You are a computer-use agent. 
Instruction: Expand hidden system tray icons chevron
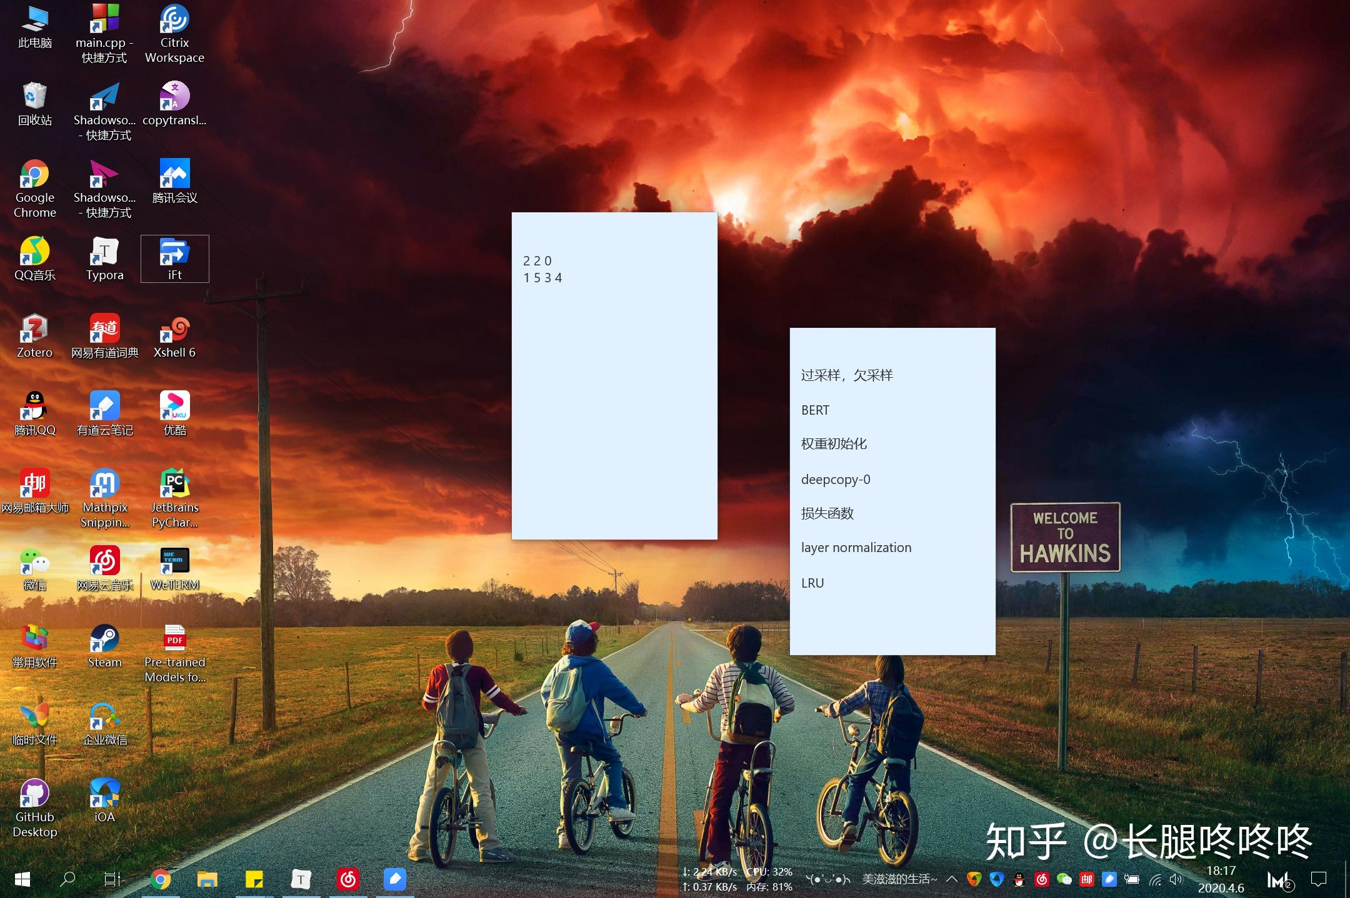(x=952, y=879)
